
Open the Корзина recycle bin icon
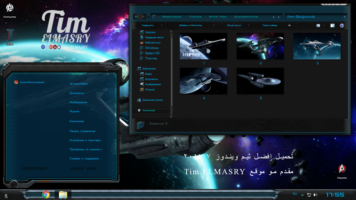342,171
